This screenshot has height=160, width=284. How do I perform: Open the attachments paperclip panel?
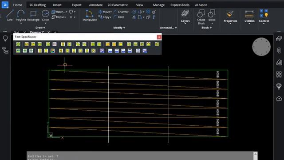279,50
